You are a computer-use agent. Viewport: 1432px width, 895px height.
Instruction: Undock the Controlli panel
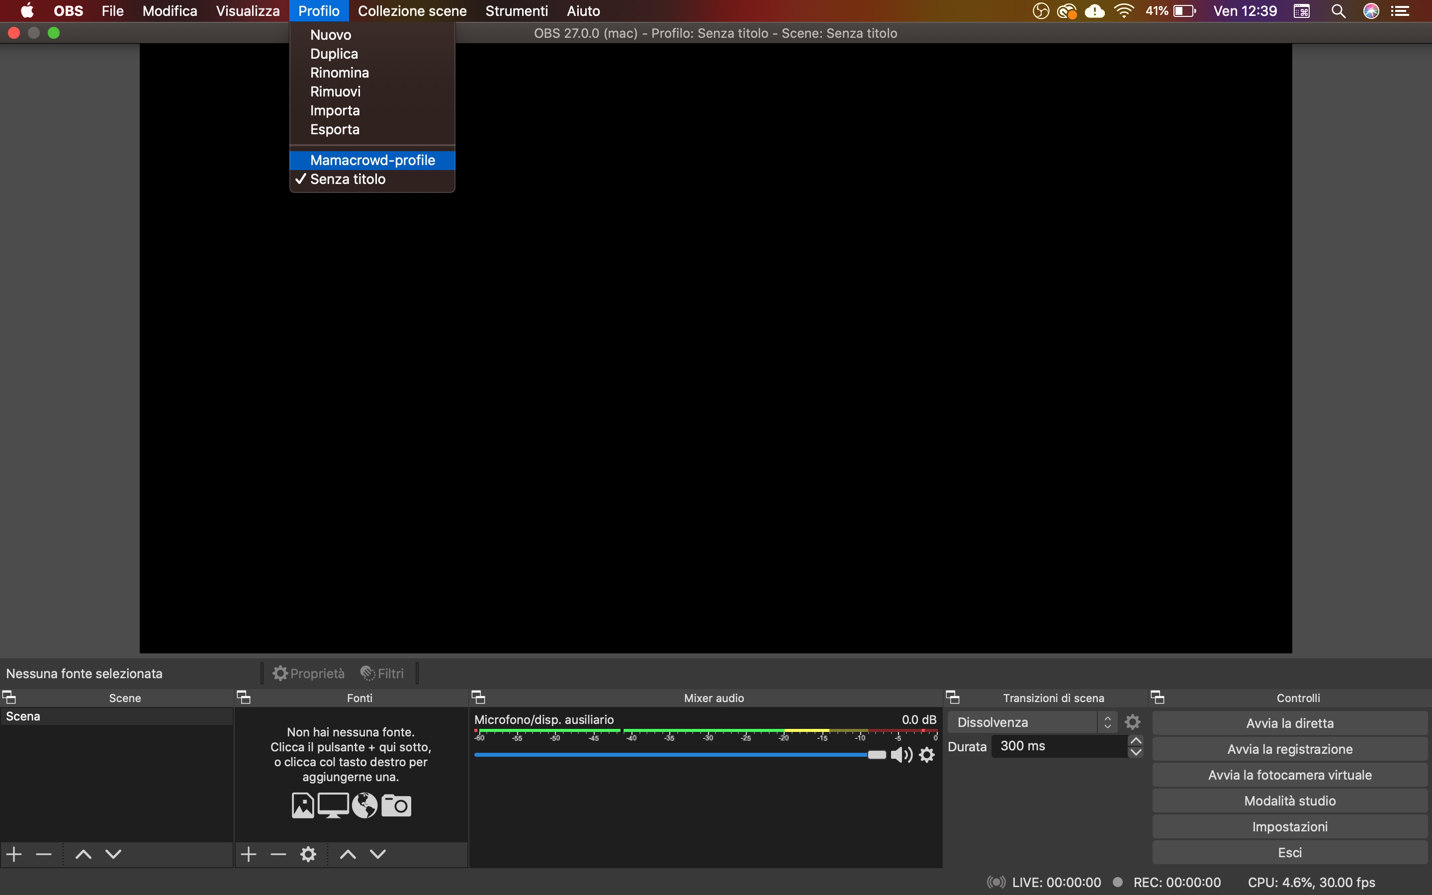[x=1158, y=697]
